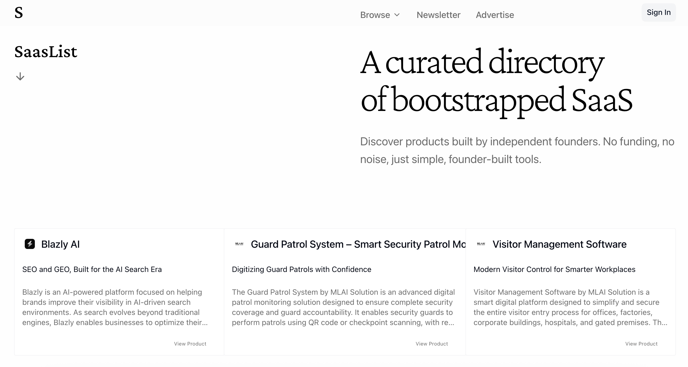
Task: Go to the Advertise page
Action: 495,15
